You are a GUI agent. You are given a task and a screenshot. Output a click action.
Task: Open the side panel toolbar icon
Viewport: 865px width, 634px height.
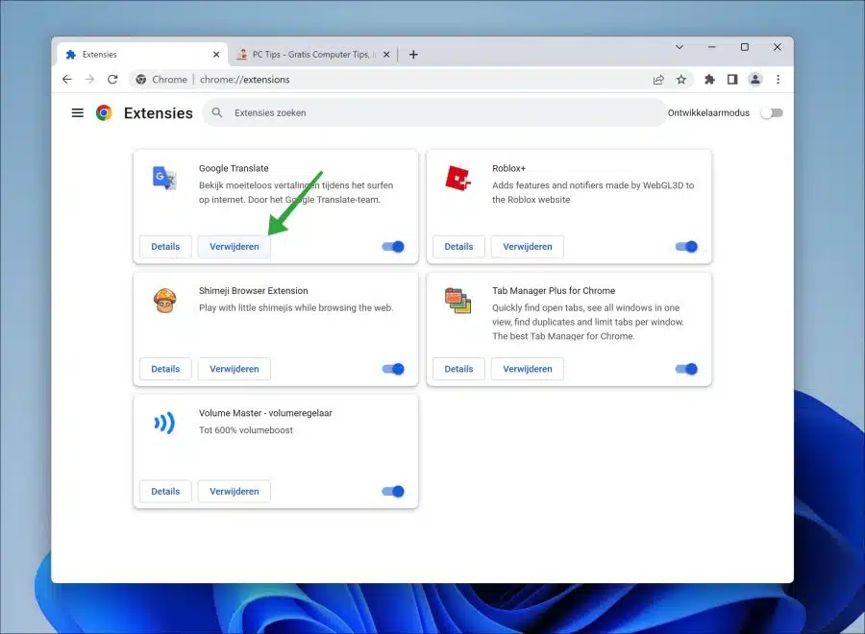point(732,80)
